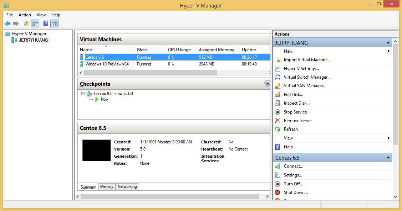Click the Help question mark icon in Actions
This screenshot has height=211, width=402.
pyautogui.click(x=278, y=147)
